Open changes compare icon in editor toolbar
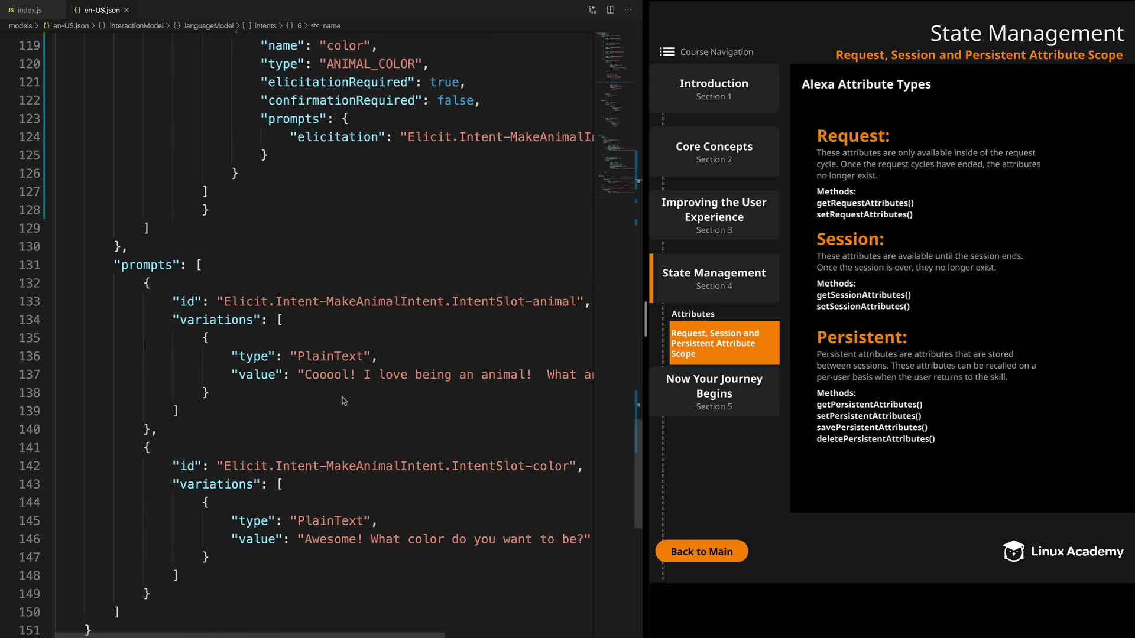Image resolution: width=1135 pixels, height=638 pixels. 592,10
